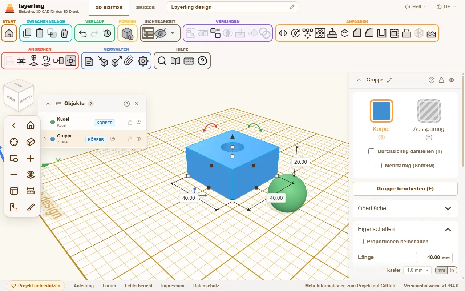Open the settings gear in Verwalten
Viewport: 465px width, 291px height.
(143, 61)
